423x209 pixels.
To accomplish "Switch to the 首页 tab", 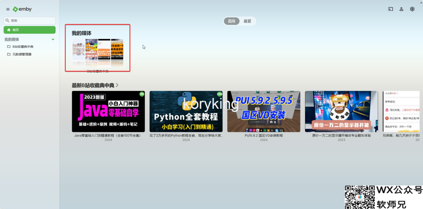I will coord(232,21).
